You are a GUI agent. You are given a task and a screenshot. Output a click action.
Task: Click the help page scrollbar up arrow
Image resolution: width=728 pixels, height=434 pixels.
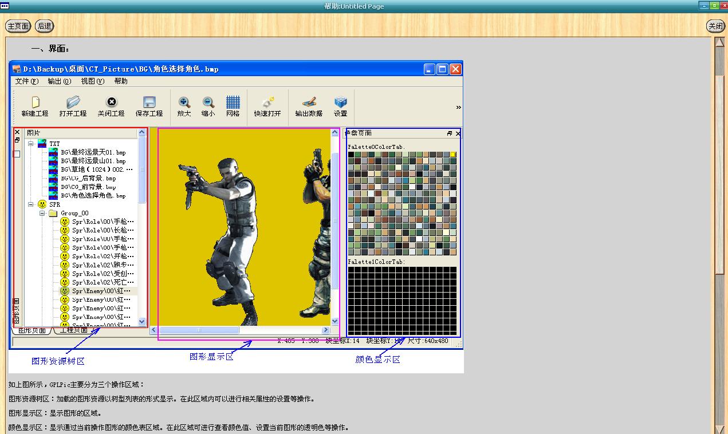tap(720, 42)
